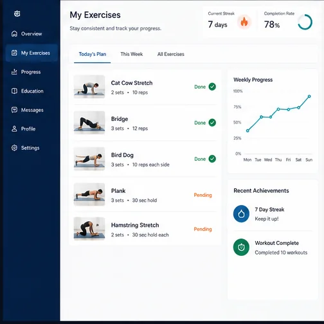Image resolution: width=324 pixels, height=324 pixels.
Task: Click the 'Workout Complete' achievement title
Action: (x=276, y=243)
